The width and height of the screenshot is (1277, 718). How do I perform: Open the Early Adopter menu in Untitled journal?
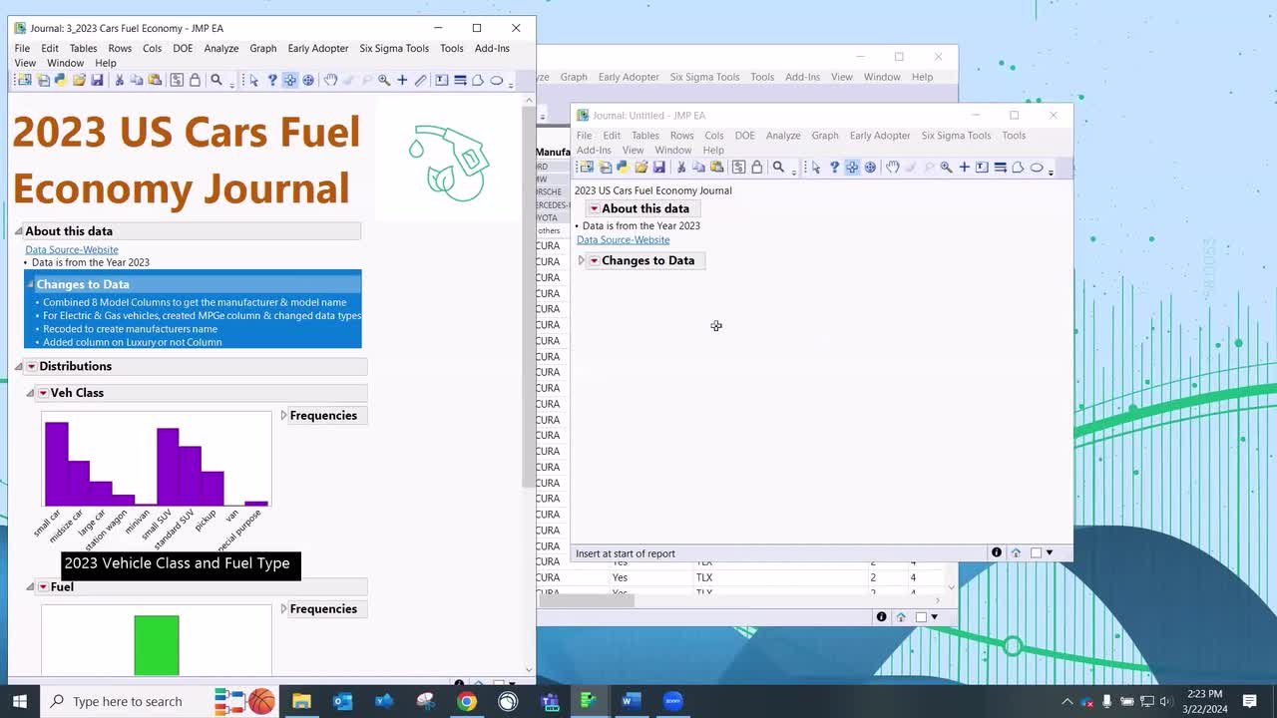[x=880, y=136]
